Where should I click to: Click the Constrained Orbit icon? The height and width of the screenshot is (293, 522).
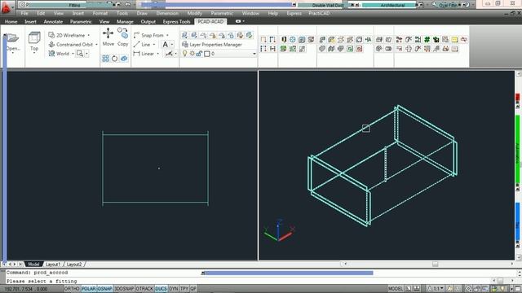click(x=51, y=44)
